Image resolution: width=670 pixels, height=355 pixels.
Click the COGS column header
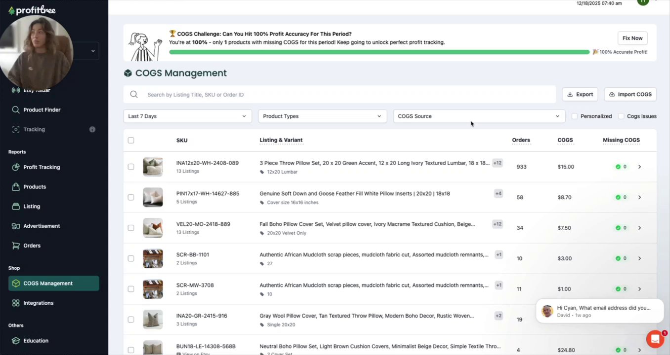click(x=565, y=140)
